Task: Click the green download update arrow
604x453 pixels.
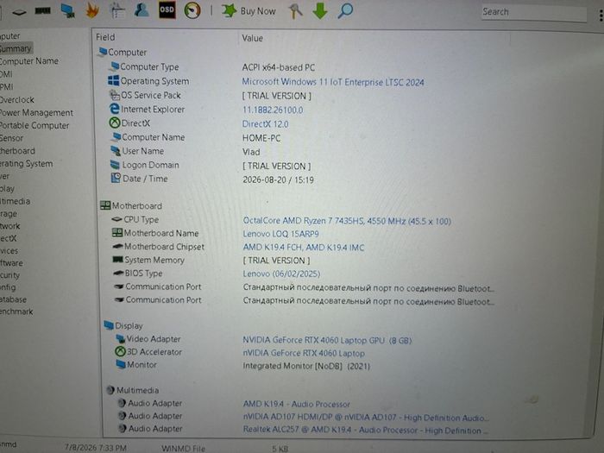Action: [320, 10]
